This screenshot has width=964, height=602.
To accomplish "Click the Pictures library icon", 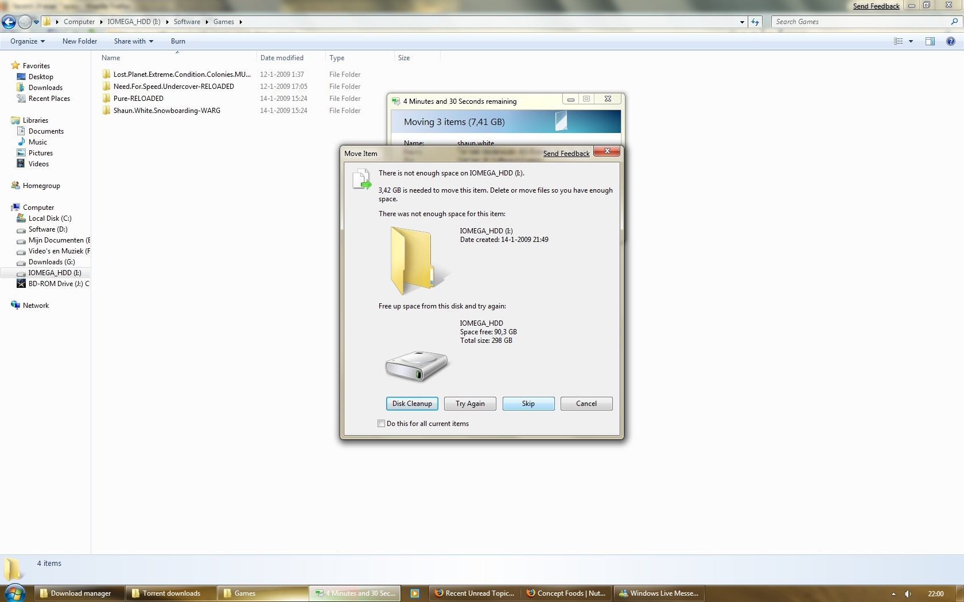I will click(21, 153).
